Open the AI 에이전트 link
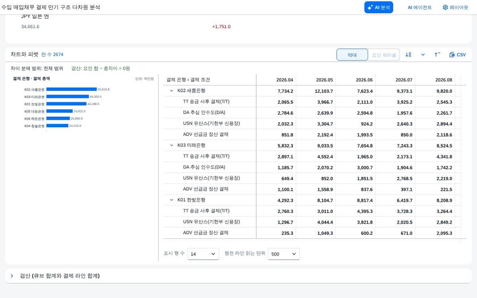This screenshot has height=298, width=477. coord(419,7)
